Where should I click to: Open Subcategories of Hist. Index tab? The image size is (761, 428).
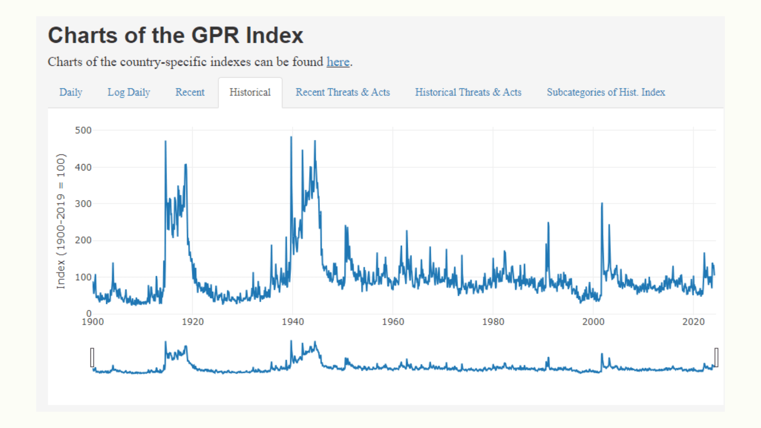click(606, 92)
